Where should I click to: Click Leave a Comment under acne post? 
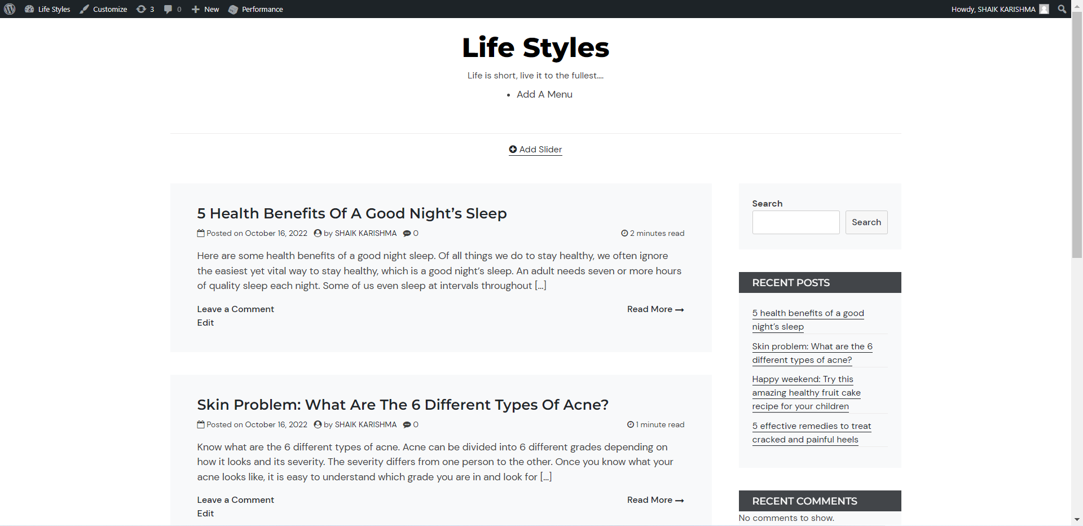click(235, 500)
